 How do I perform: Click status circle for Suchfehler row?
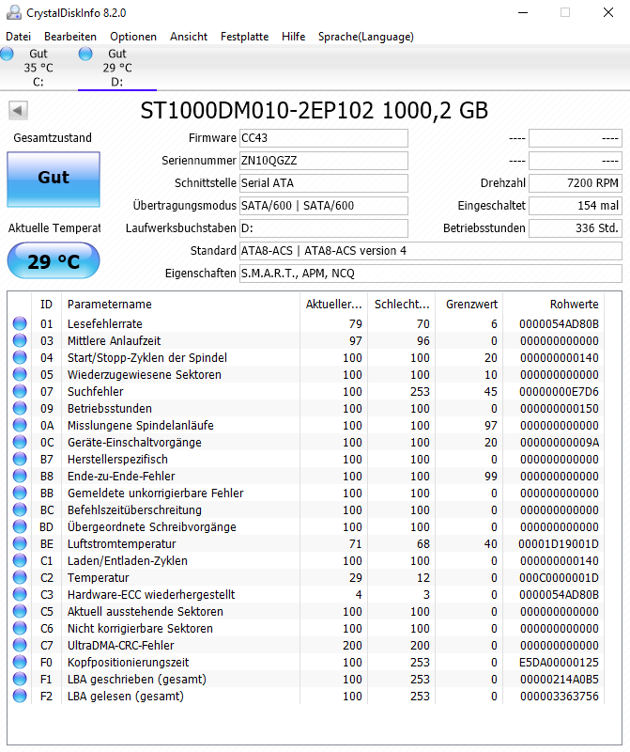[x=20, y=391]
